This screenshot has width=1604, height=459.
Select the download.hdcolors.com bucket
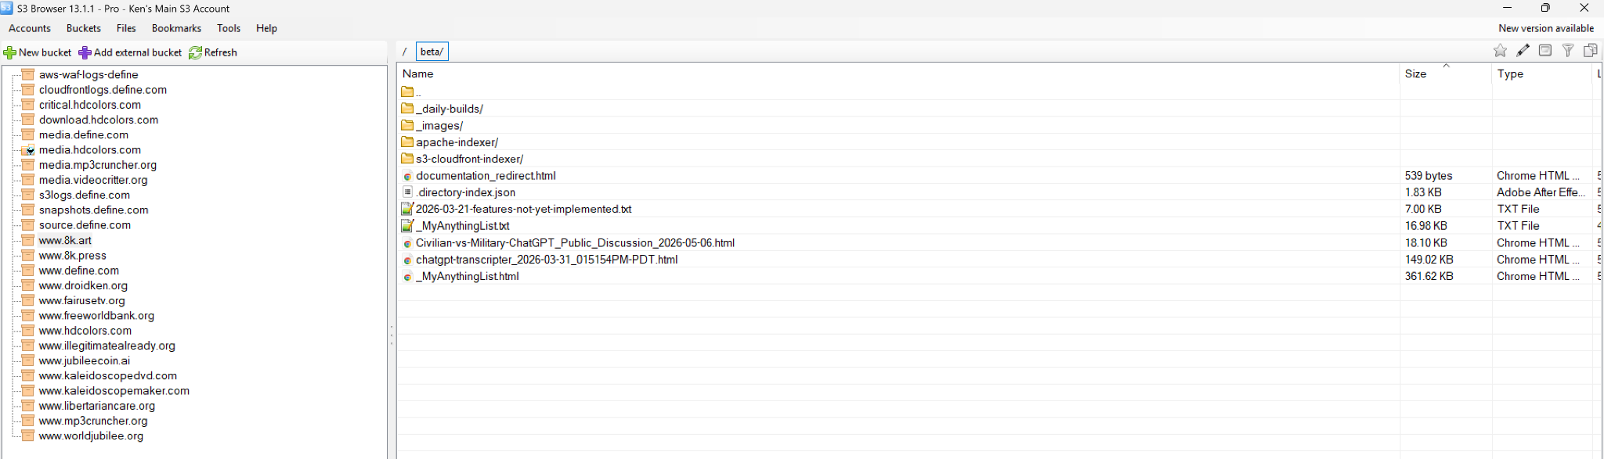click(x=99, y=120)
